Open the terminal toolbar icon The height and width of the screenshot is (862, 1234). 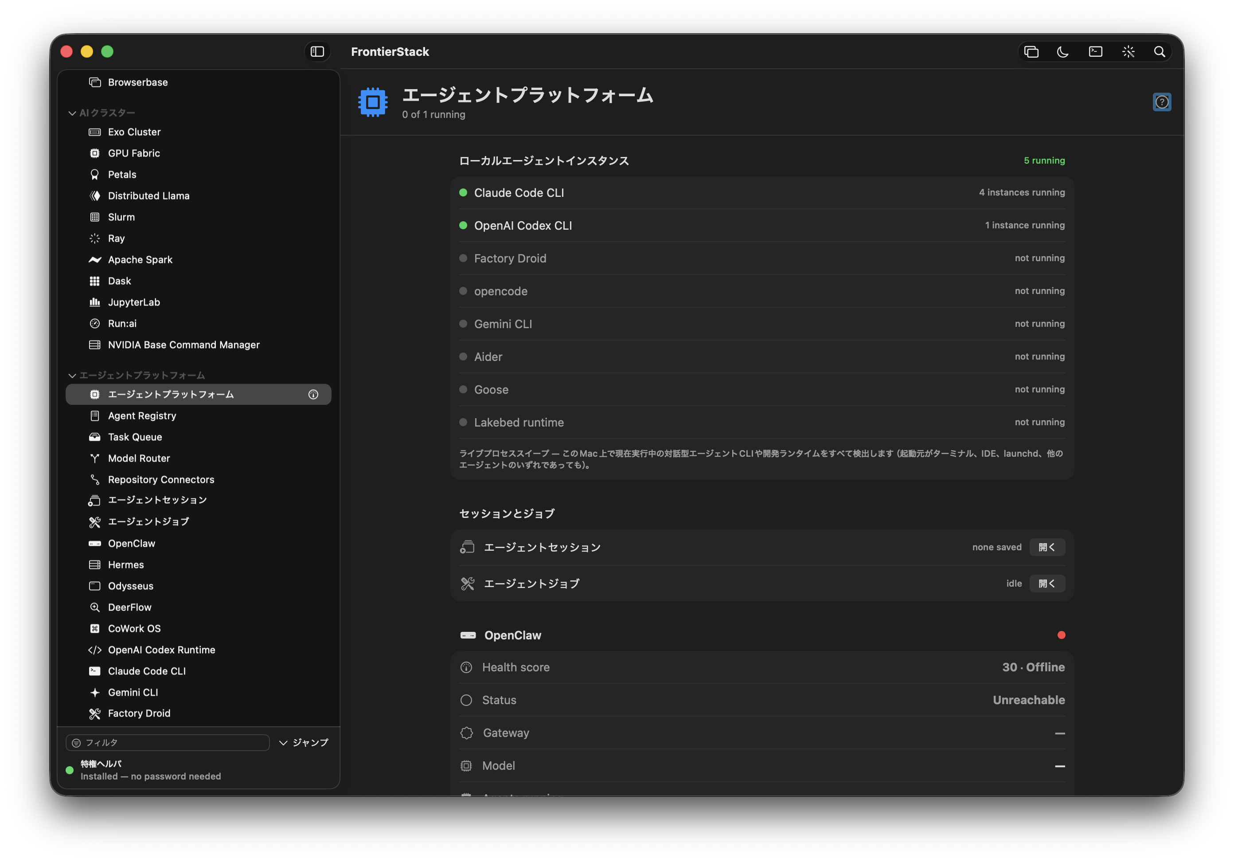(x=1095, y=51)
